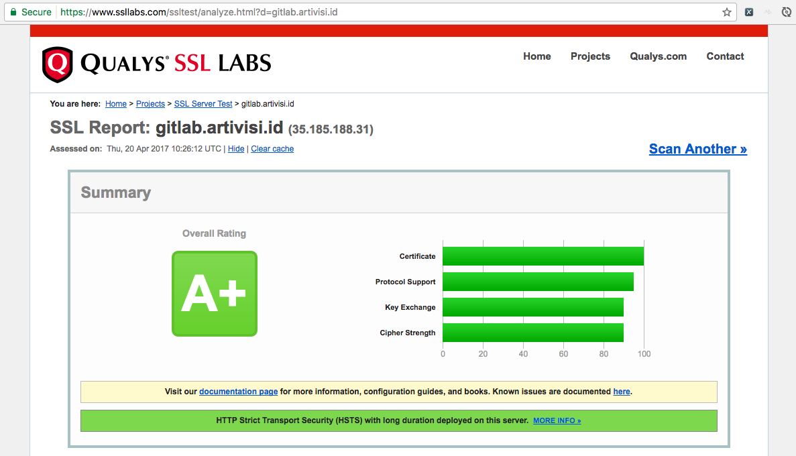The image size is (796, 456).
Task: Follow the Projects breadcrumb link
Action: [150, 103]
